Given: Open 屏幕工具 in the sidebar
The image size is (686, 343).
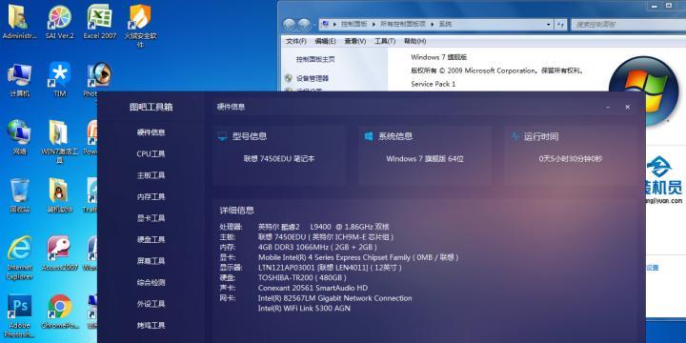Looking at the screenshot, I should 151,261.
